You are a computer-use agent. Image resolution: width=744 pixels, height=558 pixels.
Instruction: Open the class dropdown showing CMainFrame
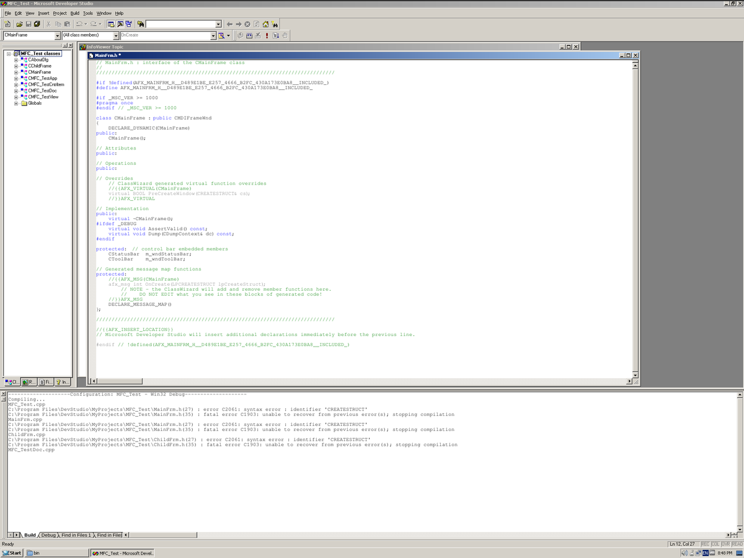pyautogui.click(x=57, y=36)
